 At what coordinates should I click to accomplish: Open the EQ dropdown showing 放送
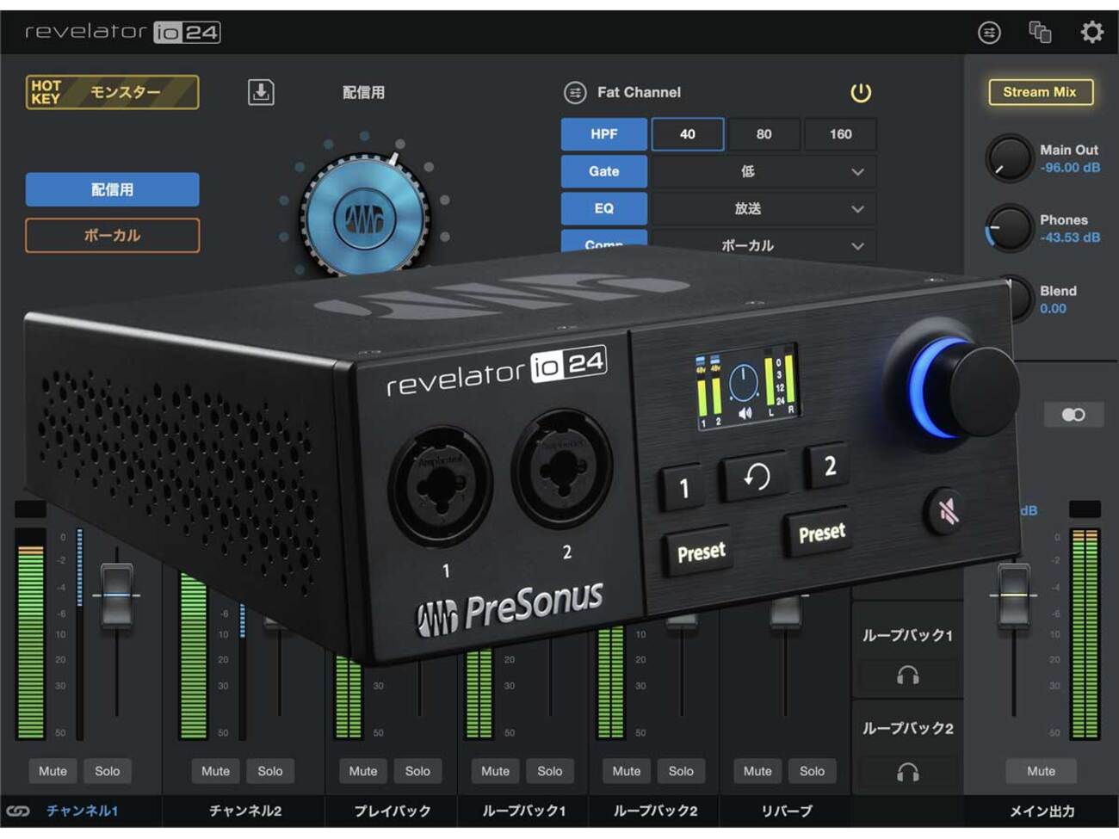[x=764, y=208]
